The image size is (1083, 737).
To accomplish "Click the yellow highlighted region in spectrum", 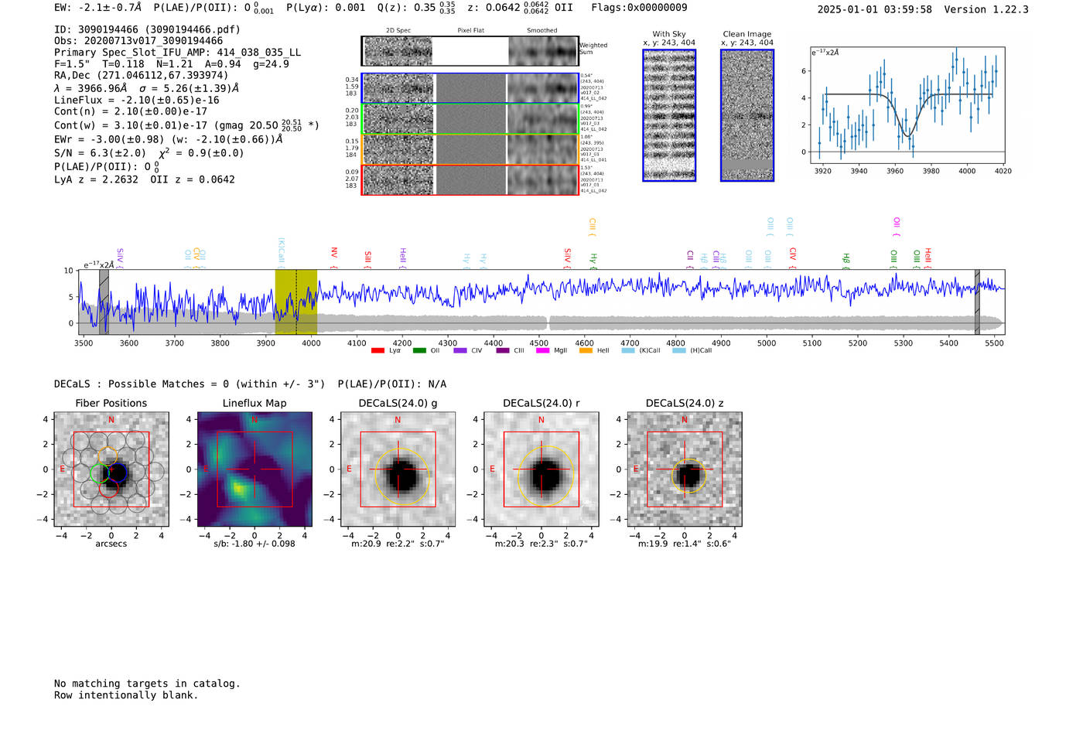I will pyautogui.click(x=296, y=302).
